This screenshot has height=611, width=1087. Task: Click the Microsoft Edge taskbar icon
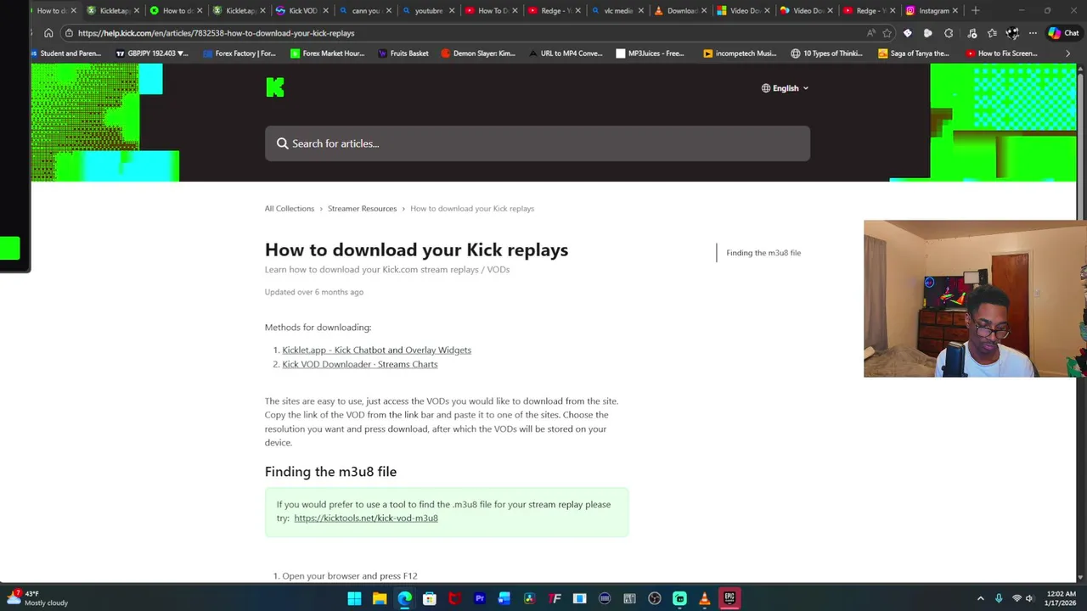404,598
